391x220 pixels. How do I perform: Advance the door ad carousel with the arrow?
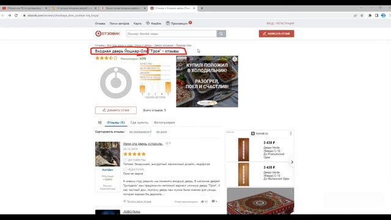(x=292, y=162)
